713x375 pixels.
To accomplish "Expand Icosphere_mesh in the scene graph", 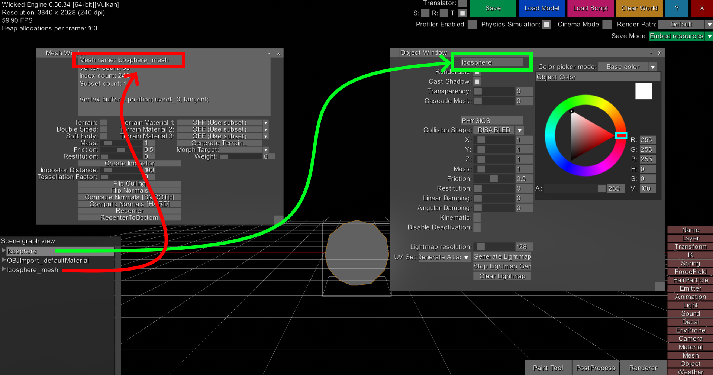I will click(x=3, y=270).
